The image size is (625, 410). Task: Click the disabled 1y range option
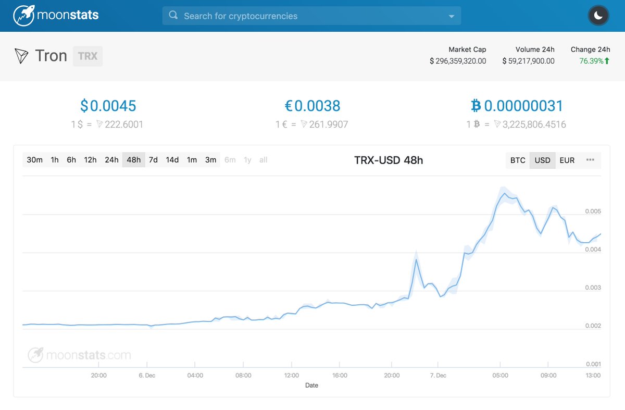pos(247,160)
